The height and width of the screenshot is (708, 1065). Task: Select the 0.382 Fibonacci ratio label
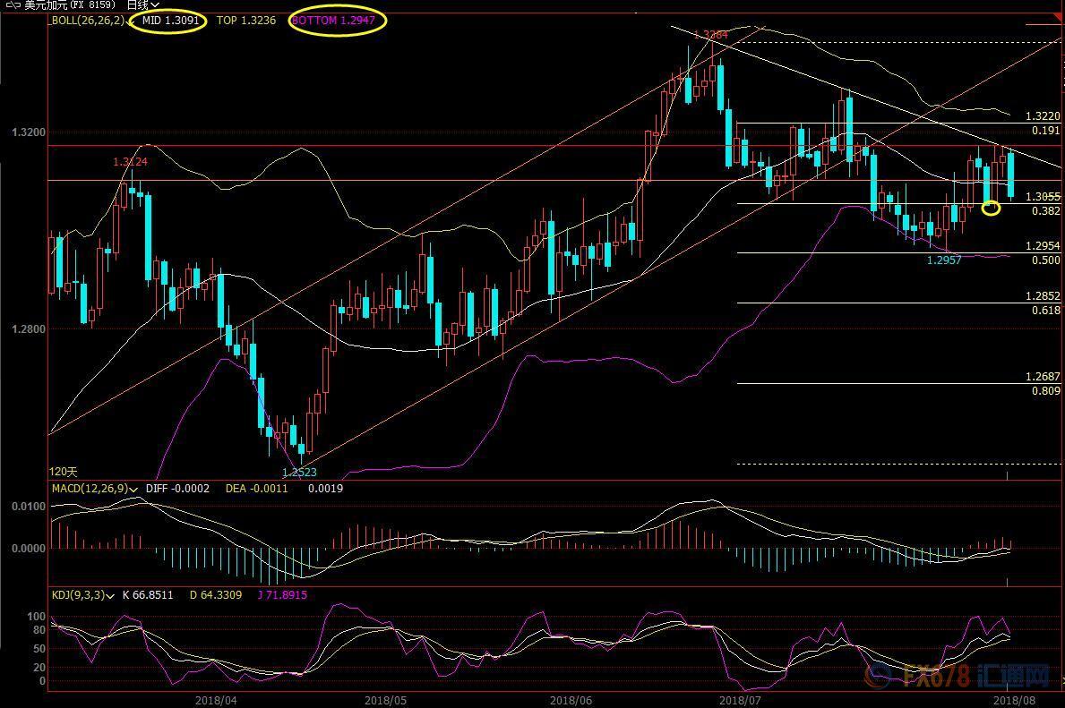(x=1046, y=211)
